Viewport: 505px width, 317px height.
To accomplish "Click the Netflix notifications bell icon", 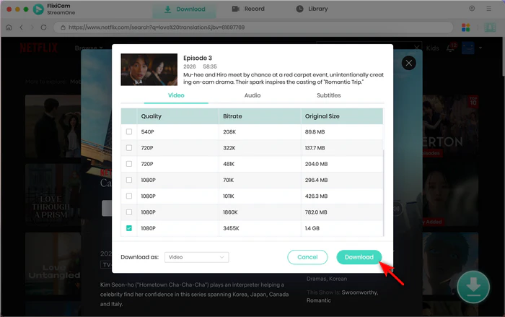I will pyautogui.click(x=452, y=48).
